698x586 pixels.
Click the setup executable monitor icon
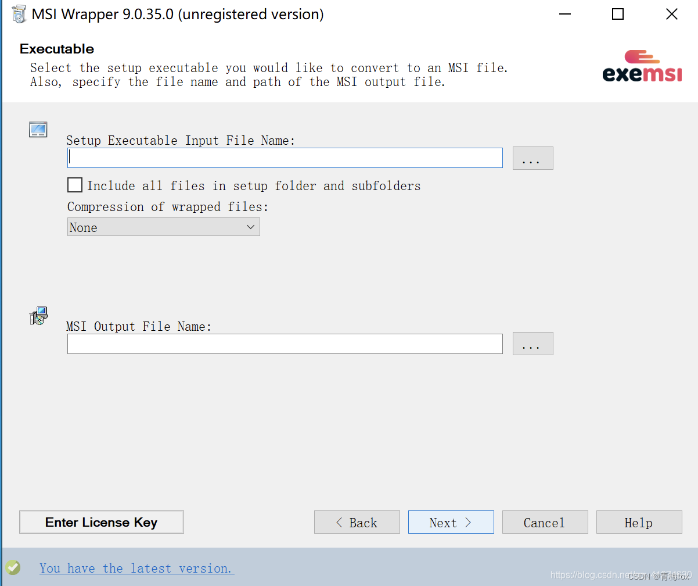click(38, 130)
